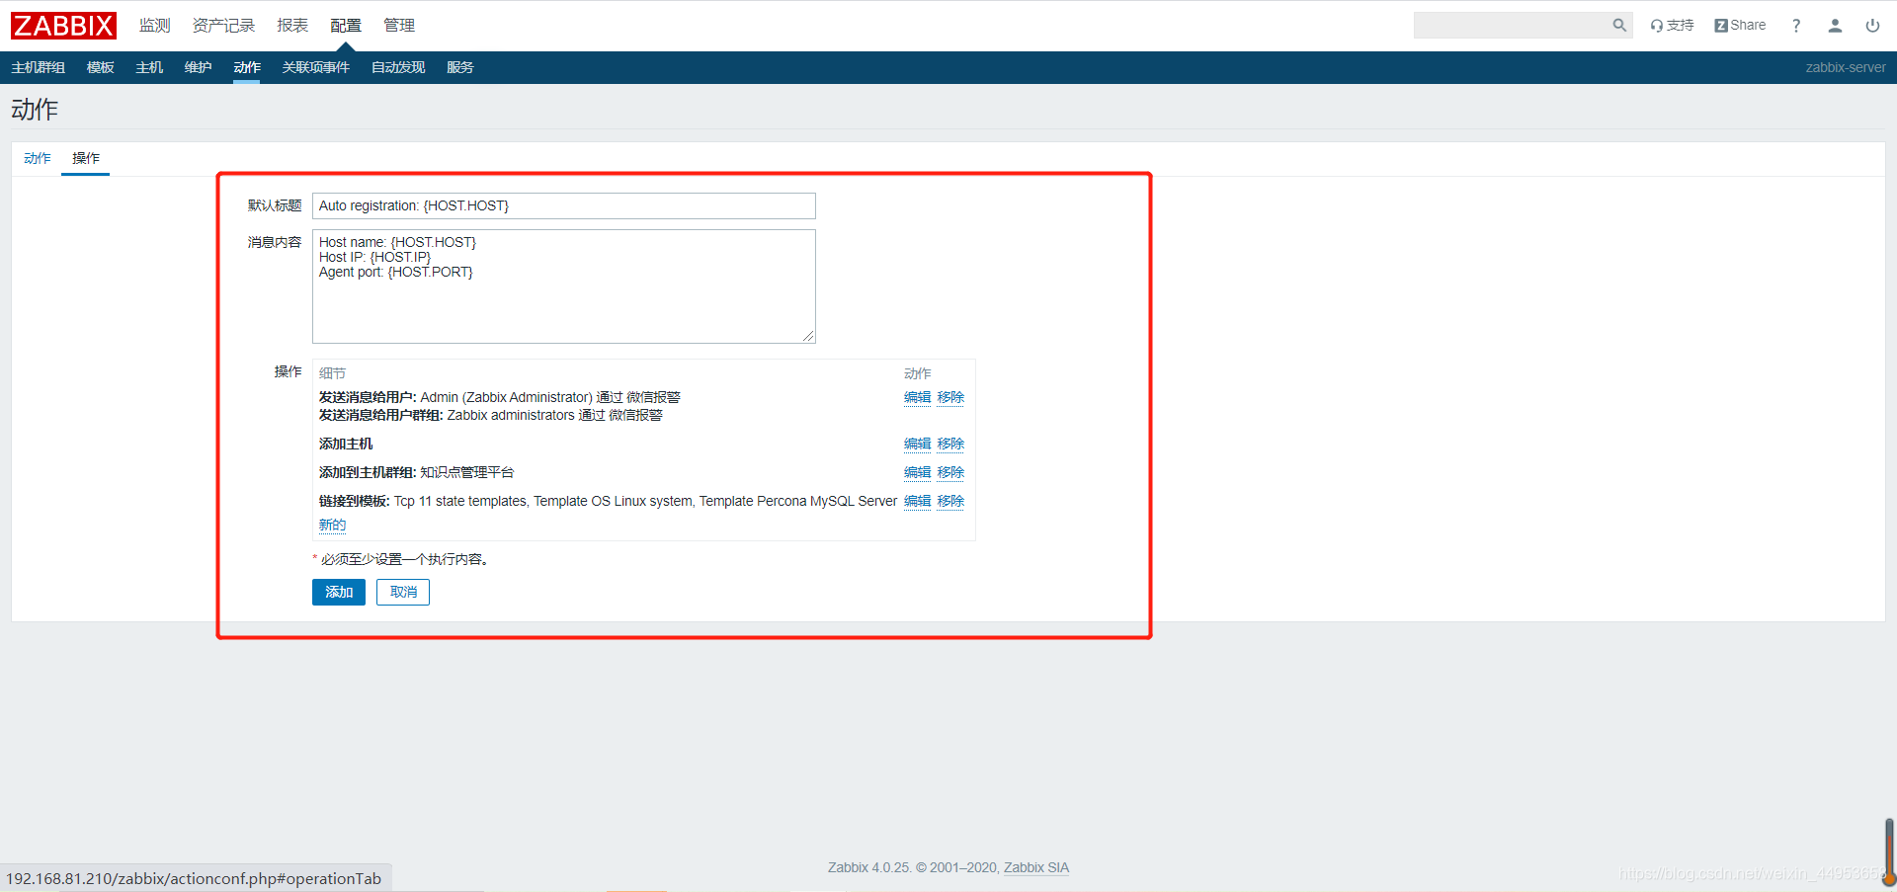
Task: Open the Zabbix SIA footer link
Action: coord(1036,867)
